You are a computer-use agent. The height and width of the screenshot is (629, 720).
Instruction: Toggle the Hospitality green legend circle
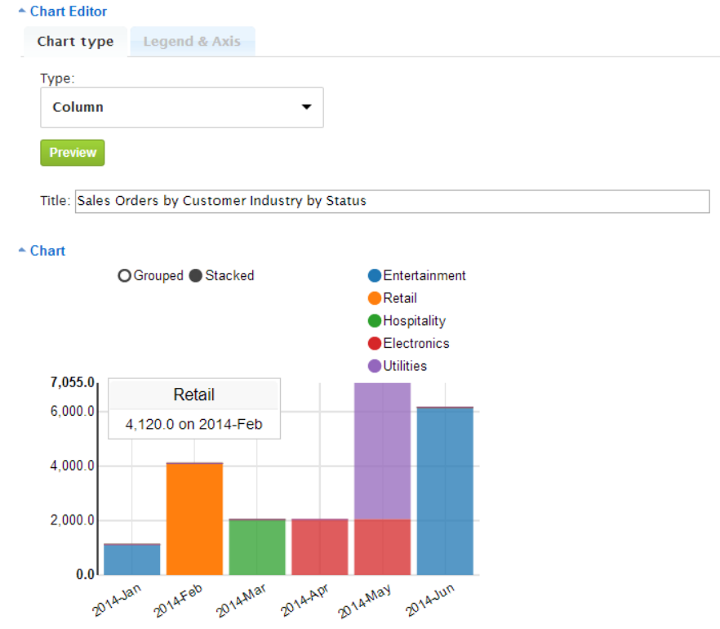374,321
